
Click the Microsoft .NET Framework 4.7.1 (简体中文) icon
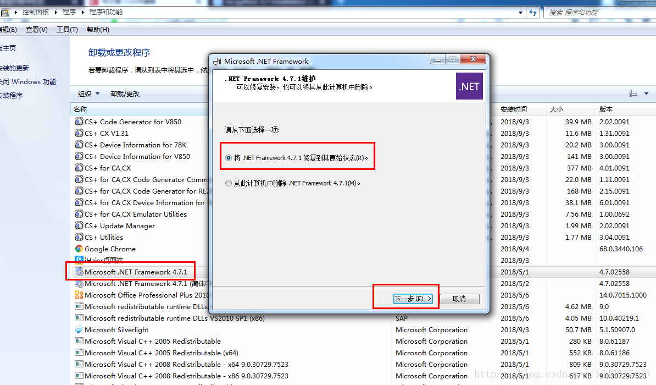[79, 284]
